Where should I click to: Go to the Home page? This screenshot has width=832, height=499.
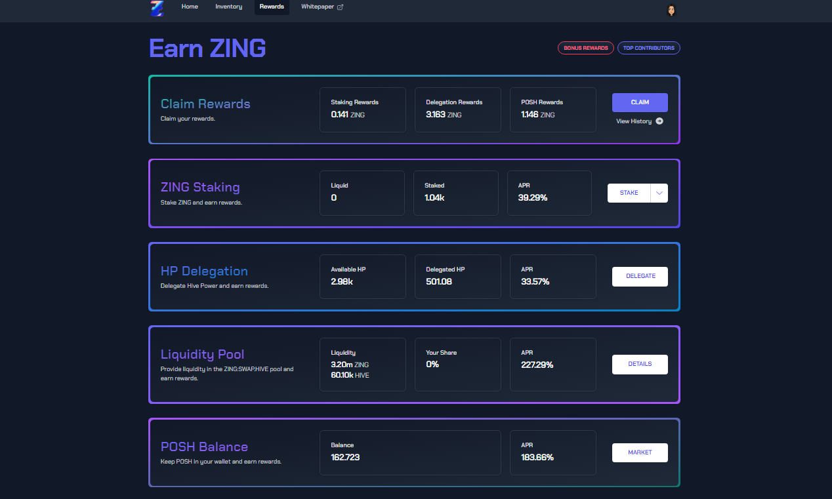[x=190, y=7]
